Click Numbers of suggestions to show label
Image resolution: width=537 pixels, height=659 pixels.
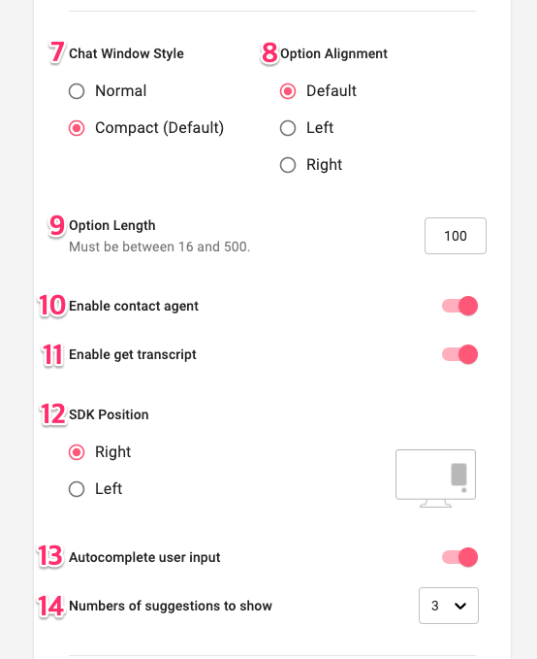[x=171, y=606]
